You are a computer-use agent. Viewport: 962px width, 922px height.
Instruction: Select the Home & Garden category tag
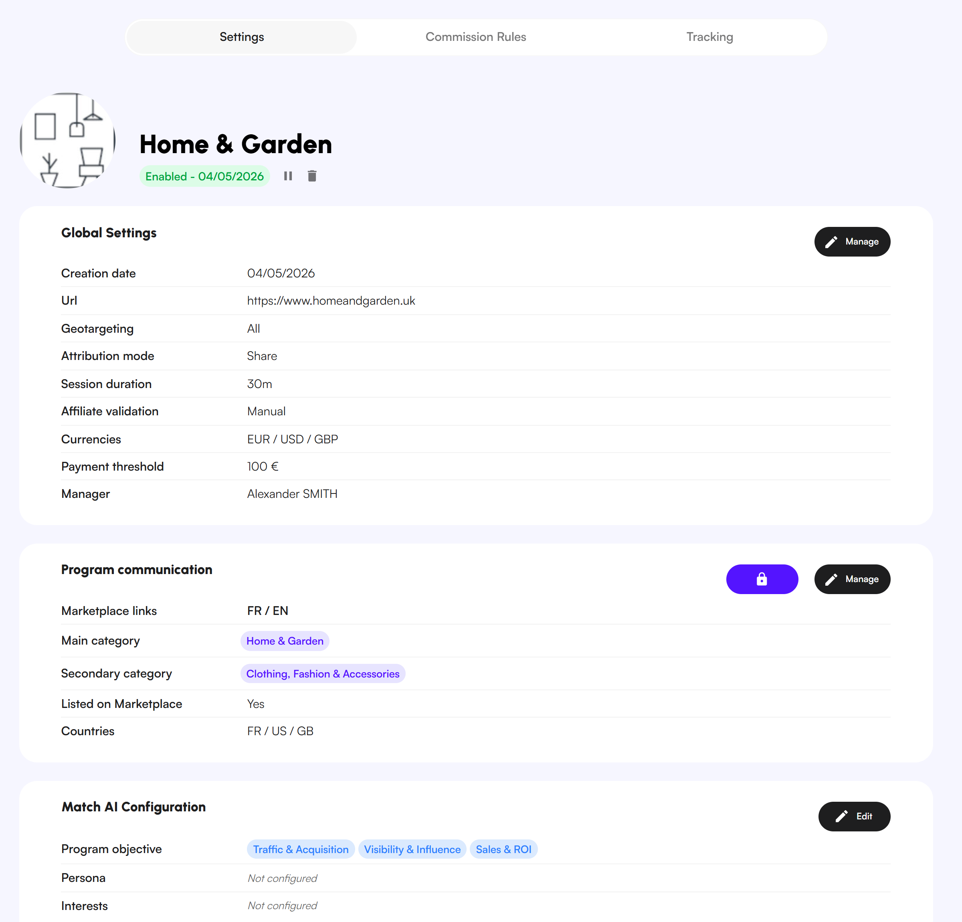pyautogui.click(x=285, y=641)
